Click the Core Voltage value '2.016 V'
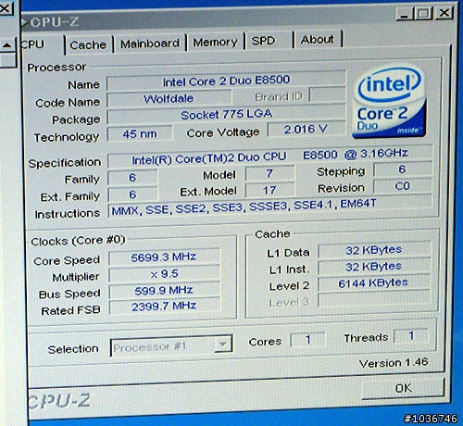Viewport: 463px width, 426px height. (306, 129)
